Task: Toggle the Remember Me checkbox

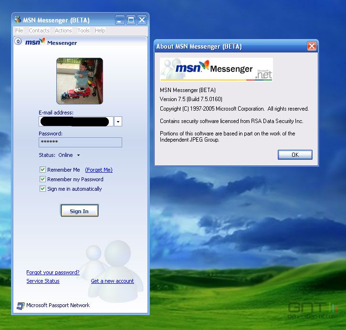Action: click(42, 169)
